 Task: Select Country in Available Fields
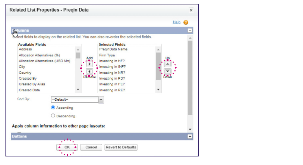click(x=25, y=73)
